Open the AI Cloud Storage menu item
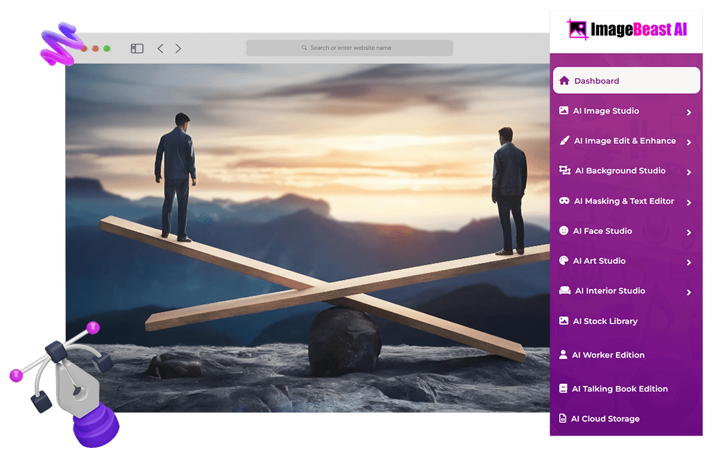Image resolution: width=719 pixels, height=467 pixels. coord(605,419)
